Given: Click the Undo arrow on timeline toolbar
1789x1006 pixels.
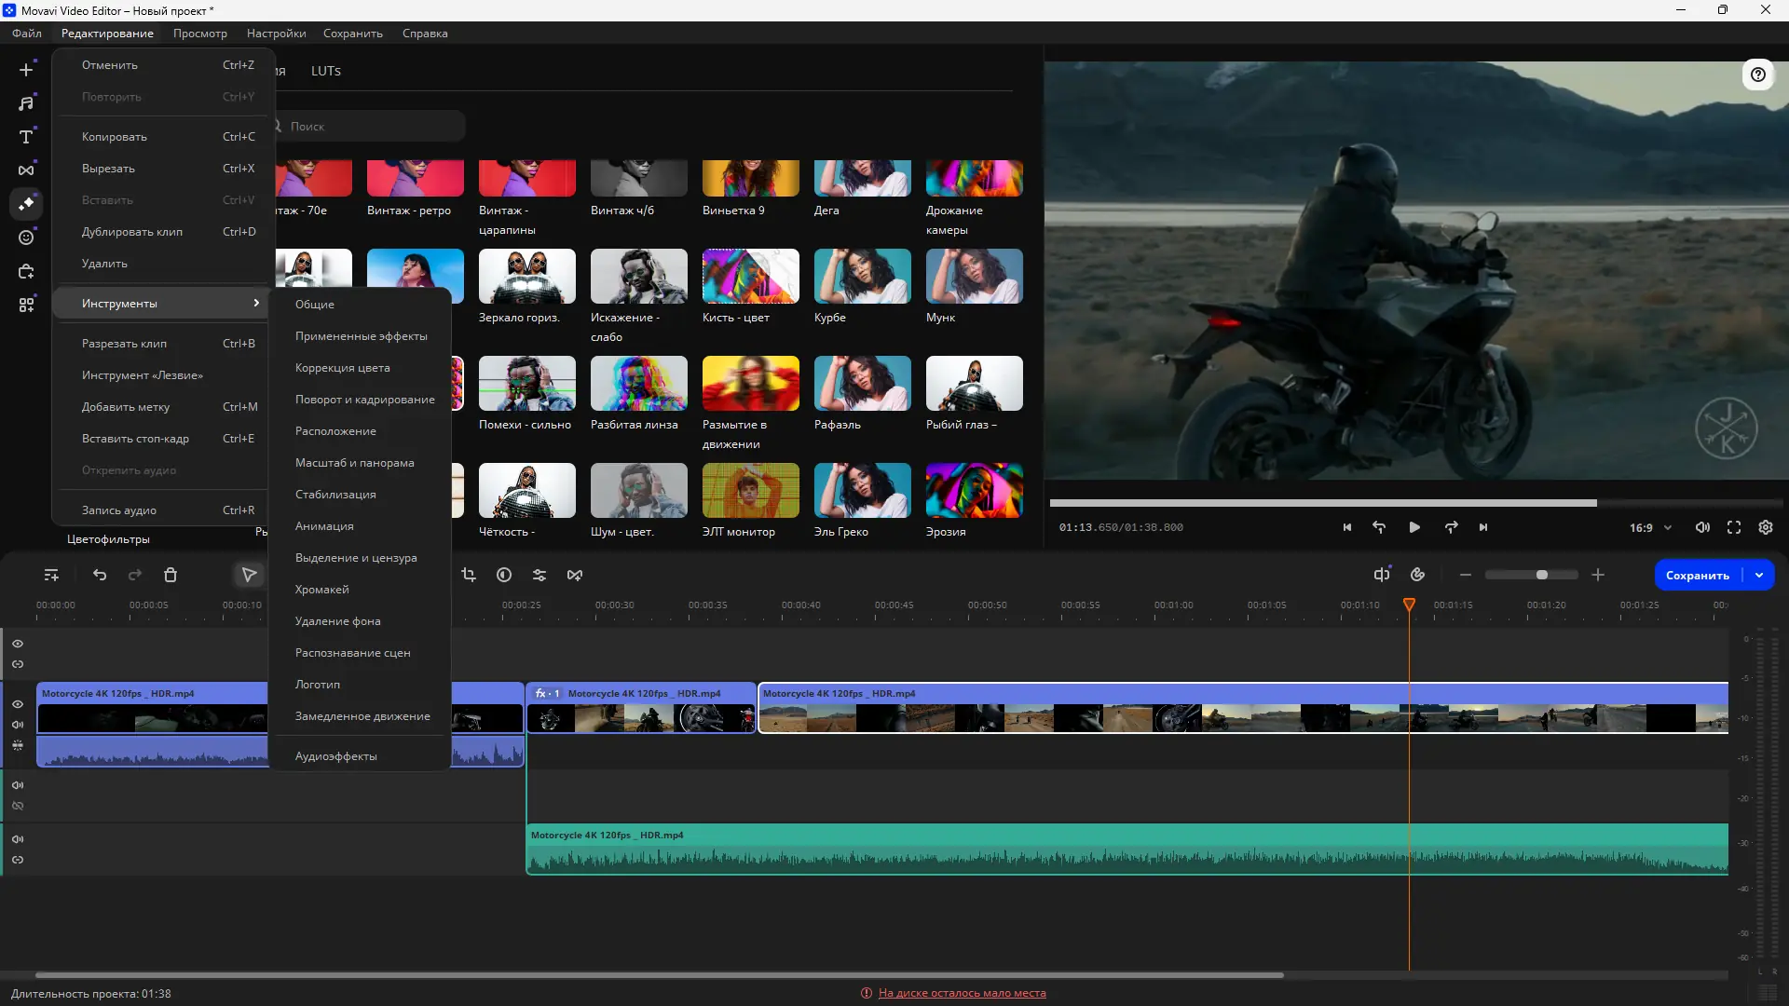Looking at the screenshot, I should click(x=100, y=576).
